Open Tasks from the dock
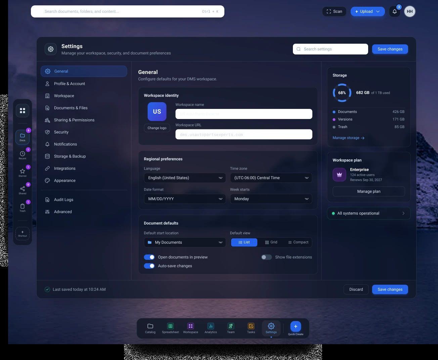The image size is (438, 360). point(251,328)
